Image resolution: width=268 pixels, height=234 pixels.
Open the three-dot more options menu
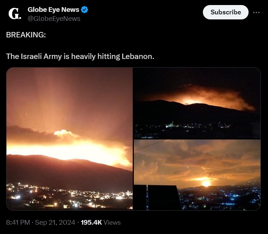256,13
